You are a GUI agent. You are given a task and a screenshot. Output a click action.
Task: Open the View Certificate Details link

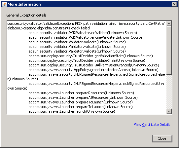click(x=152, y=125)
